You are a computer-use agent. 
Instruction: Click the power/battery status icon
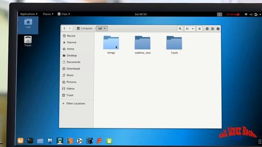point(256,15)
